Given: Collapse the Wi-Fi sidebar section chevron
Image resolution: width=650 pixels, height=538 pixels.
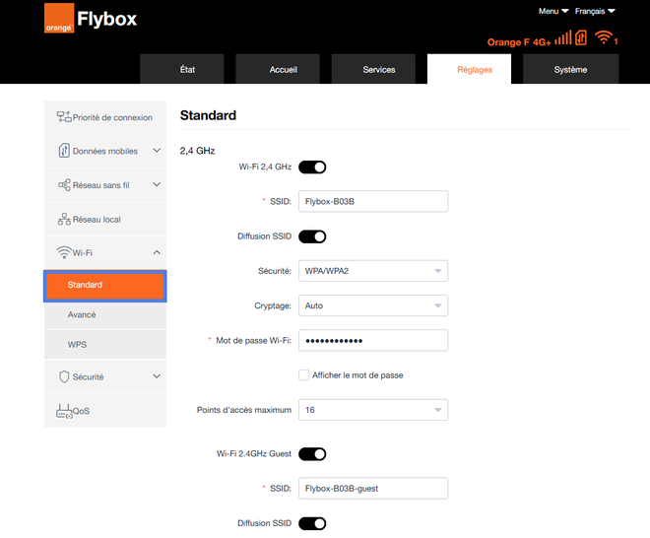Looking at the screenshot, I should [157, 252].
